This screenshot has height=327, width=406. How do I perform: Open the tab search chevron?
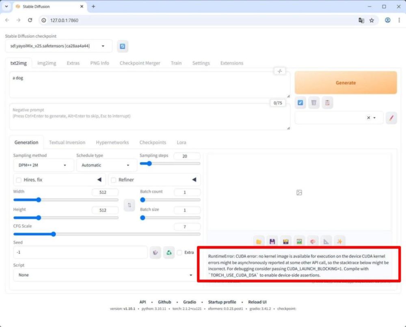[6, 6]
